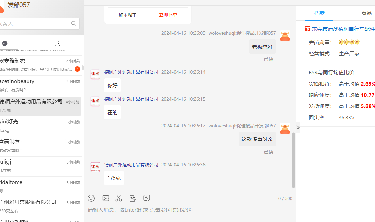This screenshot has width=375, height=222.
Task: Open the quick reply phrases icon
Action: click(x=132, y=198)
